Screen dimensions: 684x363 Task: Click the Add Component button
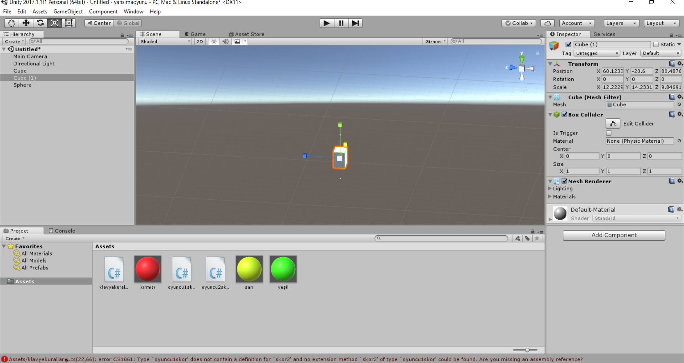pyautogui.click(x=613, y=235)
